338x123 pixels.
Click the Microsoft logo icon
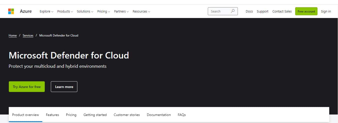(11, 11)
